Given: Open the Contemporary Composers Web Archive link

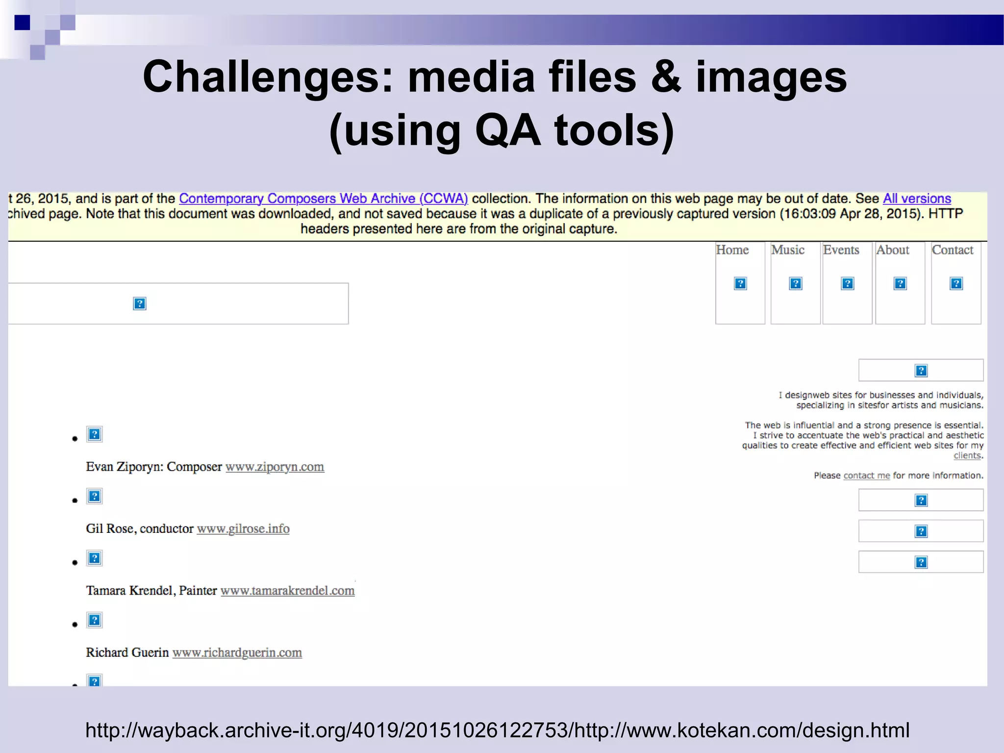Looking at the screenshot, I should (323, 199).
